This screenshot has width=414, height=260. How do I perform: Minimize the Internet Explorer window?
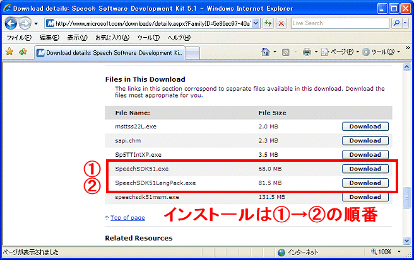click(382, 8)
